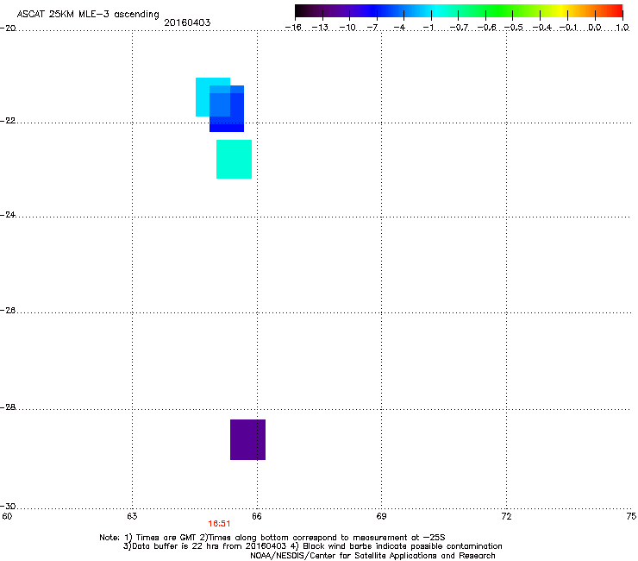Click the note line beginning 'Note: 1) Times are GMT'
Viewport: 638px width, 561px height.
pos(272,538)
